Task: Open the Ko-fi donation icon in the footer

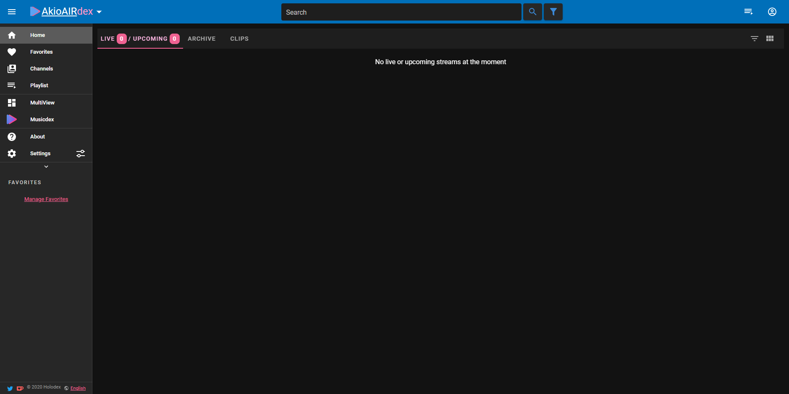Action: 20,389
